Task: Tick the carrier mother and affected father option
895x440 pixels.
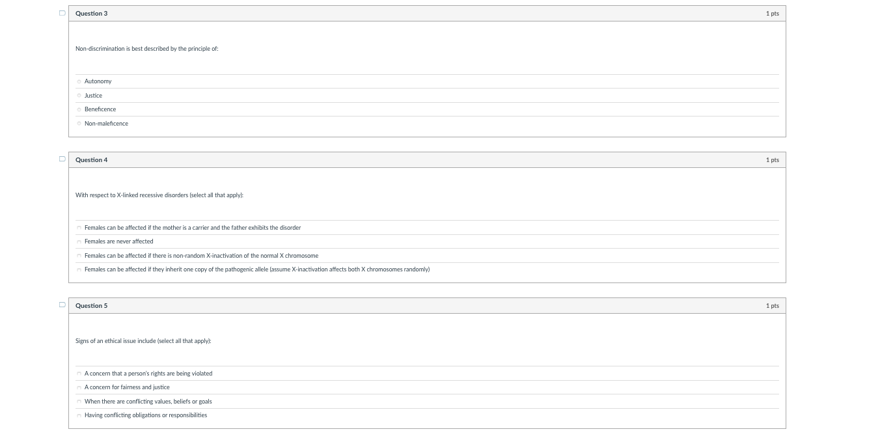Action: [79, 228]
